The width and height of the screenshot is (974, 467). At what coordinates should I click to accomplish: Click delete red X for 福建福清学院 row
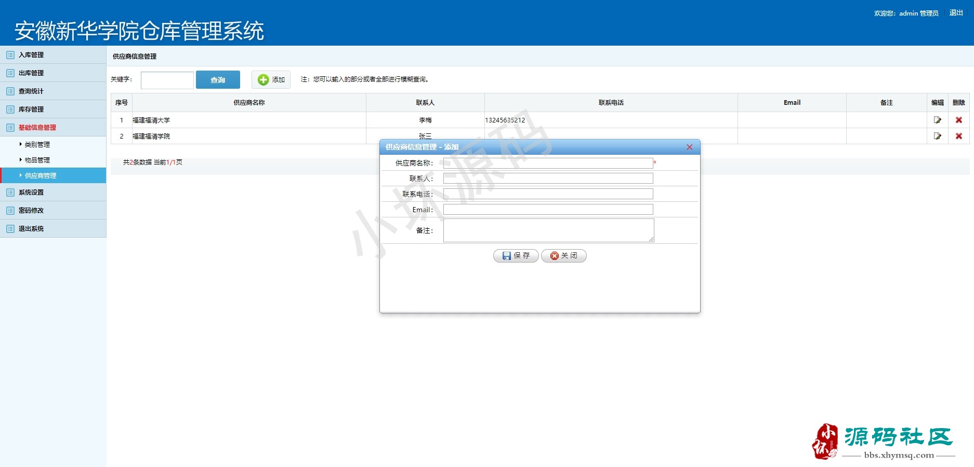958,136
